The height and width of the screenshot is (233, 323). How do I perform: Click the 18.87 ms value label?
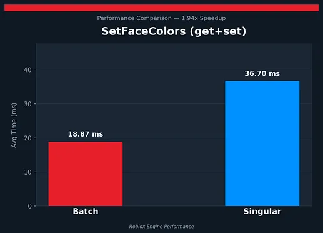point(86,134)
